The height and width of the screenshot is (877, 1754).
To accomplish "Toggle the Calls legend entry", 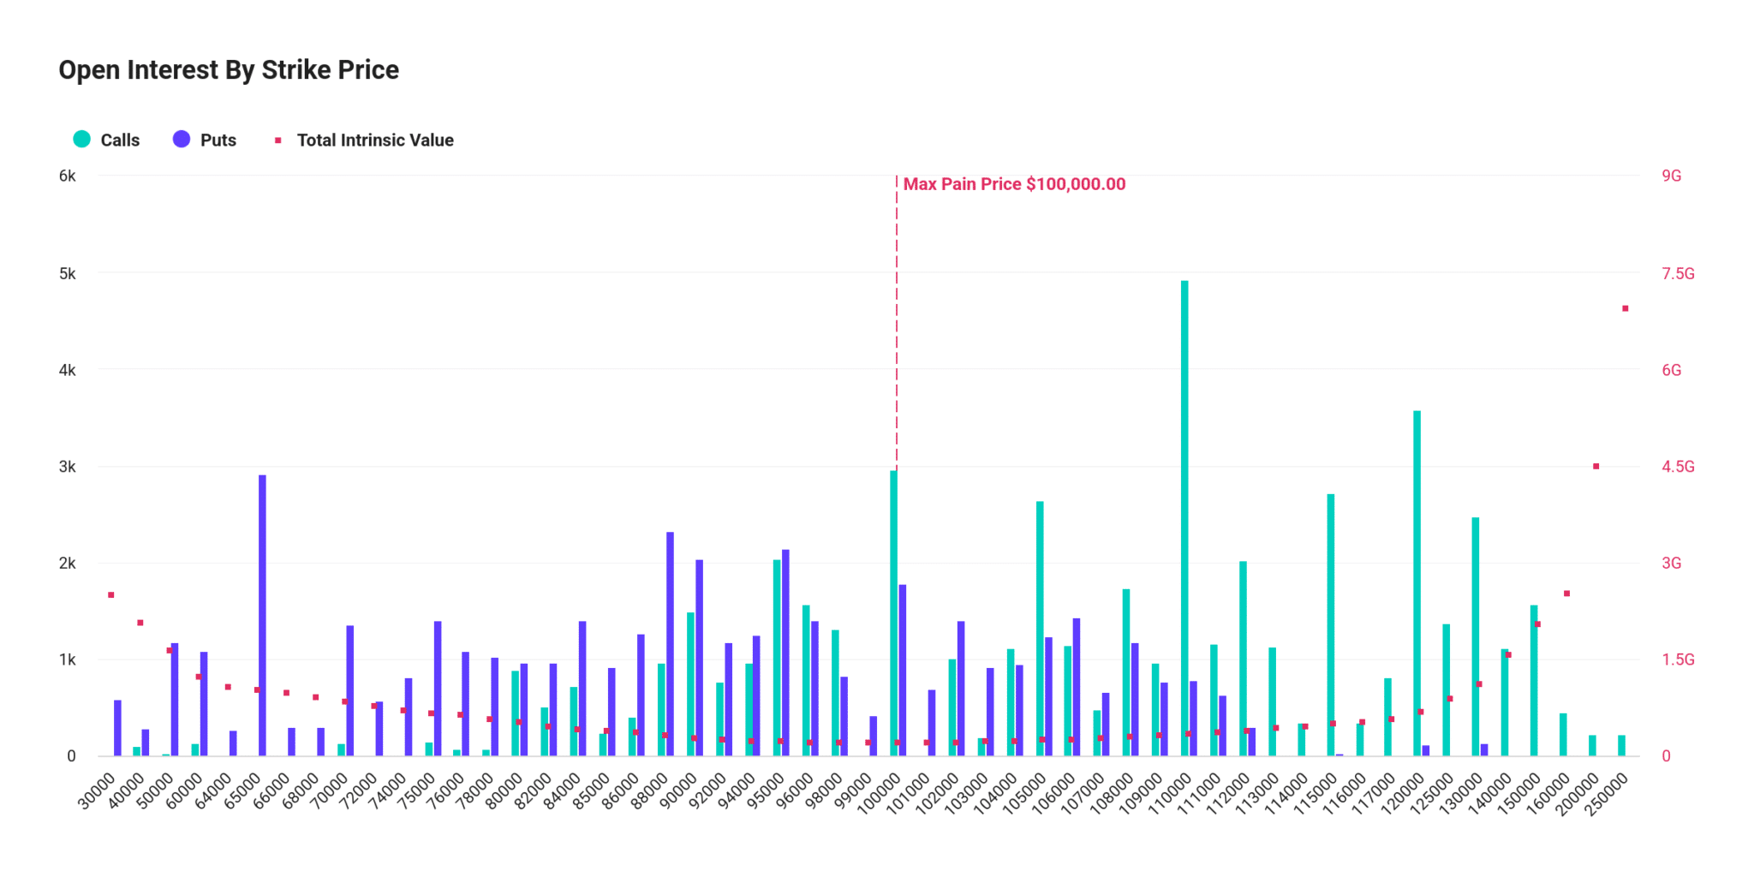I will click(x=106, y=140).
